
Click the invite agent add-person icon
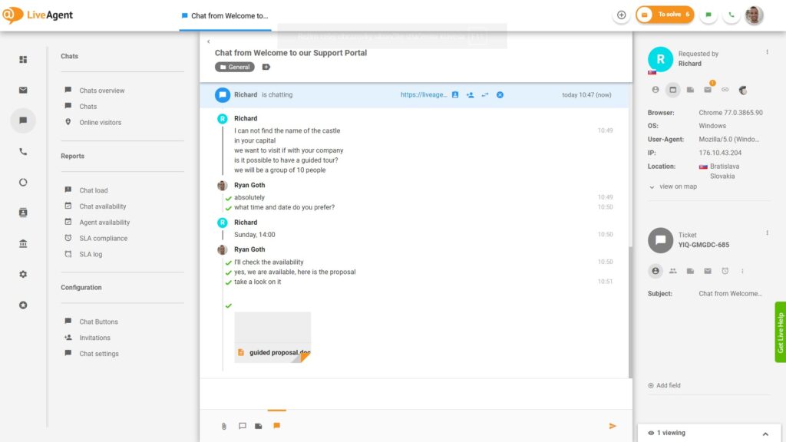[x=470, y=95]
